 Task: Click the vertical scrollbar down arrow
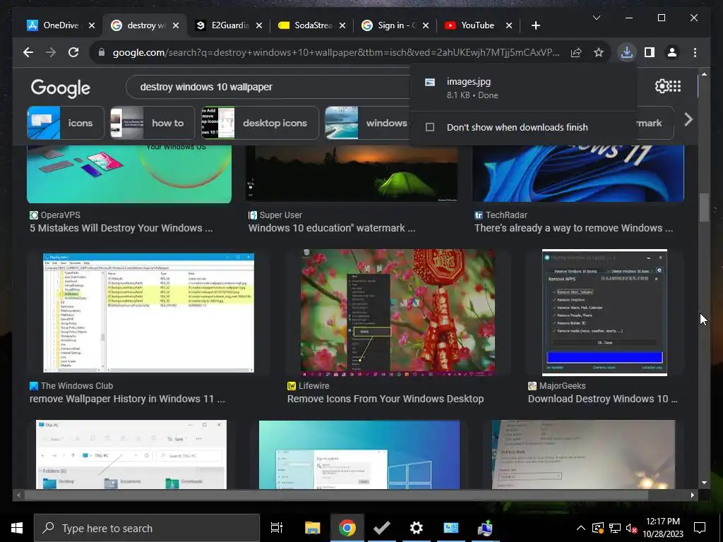point(704,483)
